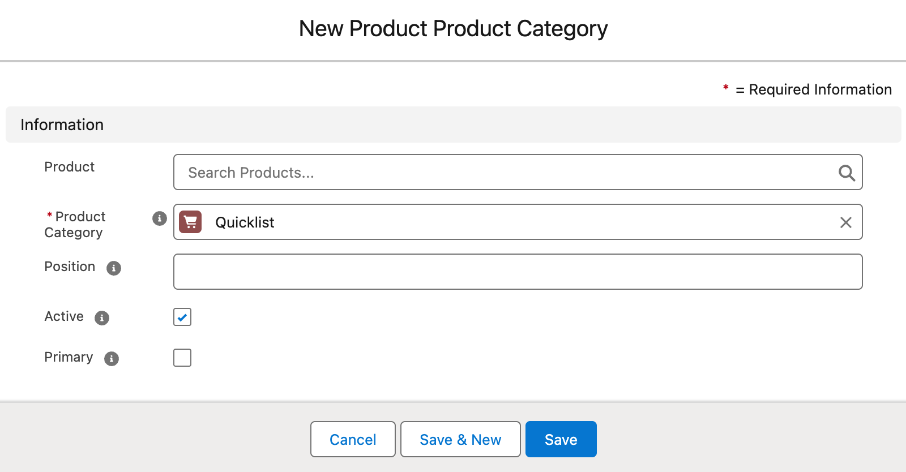Click the Quicklist shopping cart icon

point(190,222)
